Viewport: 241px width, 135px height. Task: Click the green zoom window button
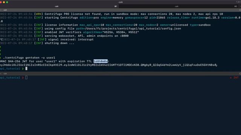7,2
